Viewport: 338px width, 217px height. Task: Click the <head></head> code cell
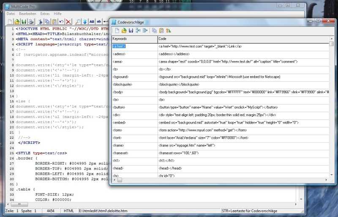243,168
